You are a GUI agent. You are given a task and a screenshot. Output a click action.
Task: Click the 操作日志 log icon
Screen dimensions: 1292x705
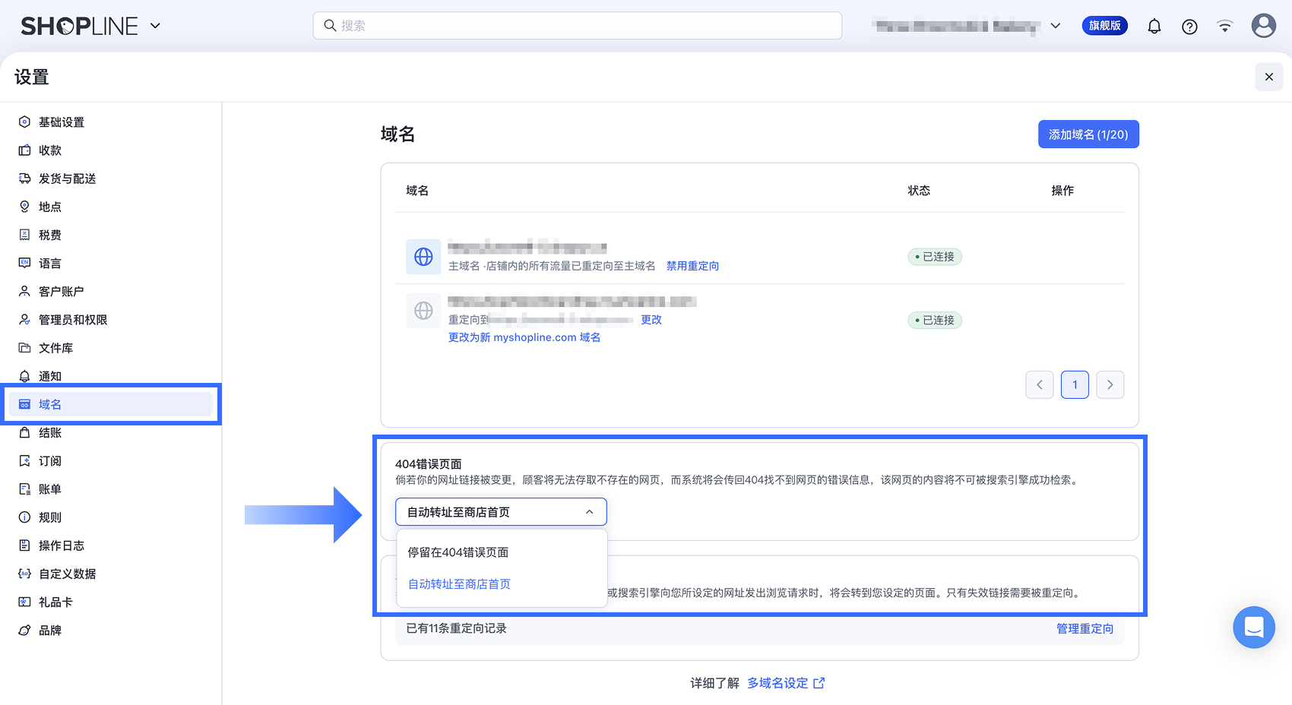[x=24, y=545]
